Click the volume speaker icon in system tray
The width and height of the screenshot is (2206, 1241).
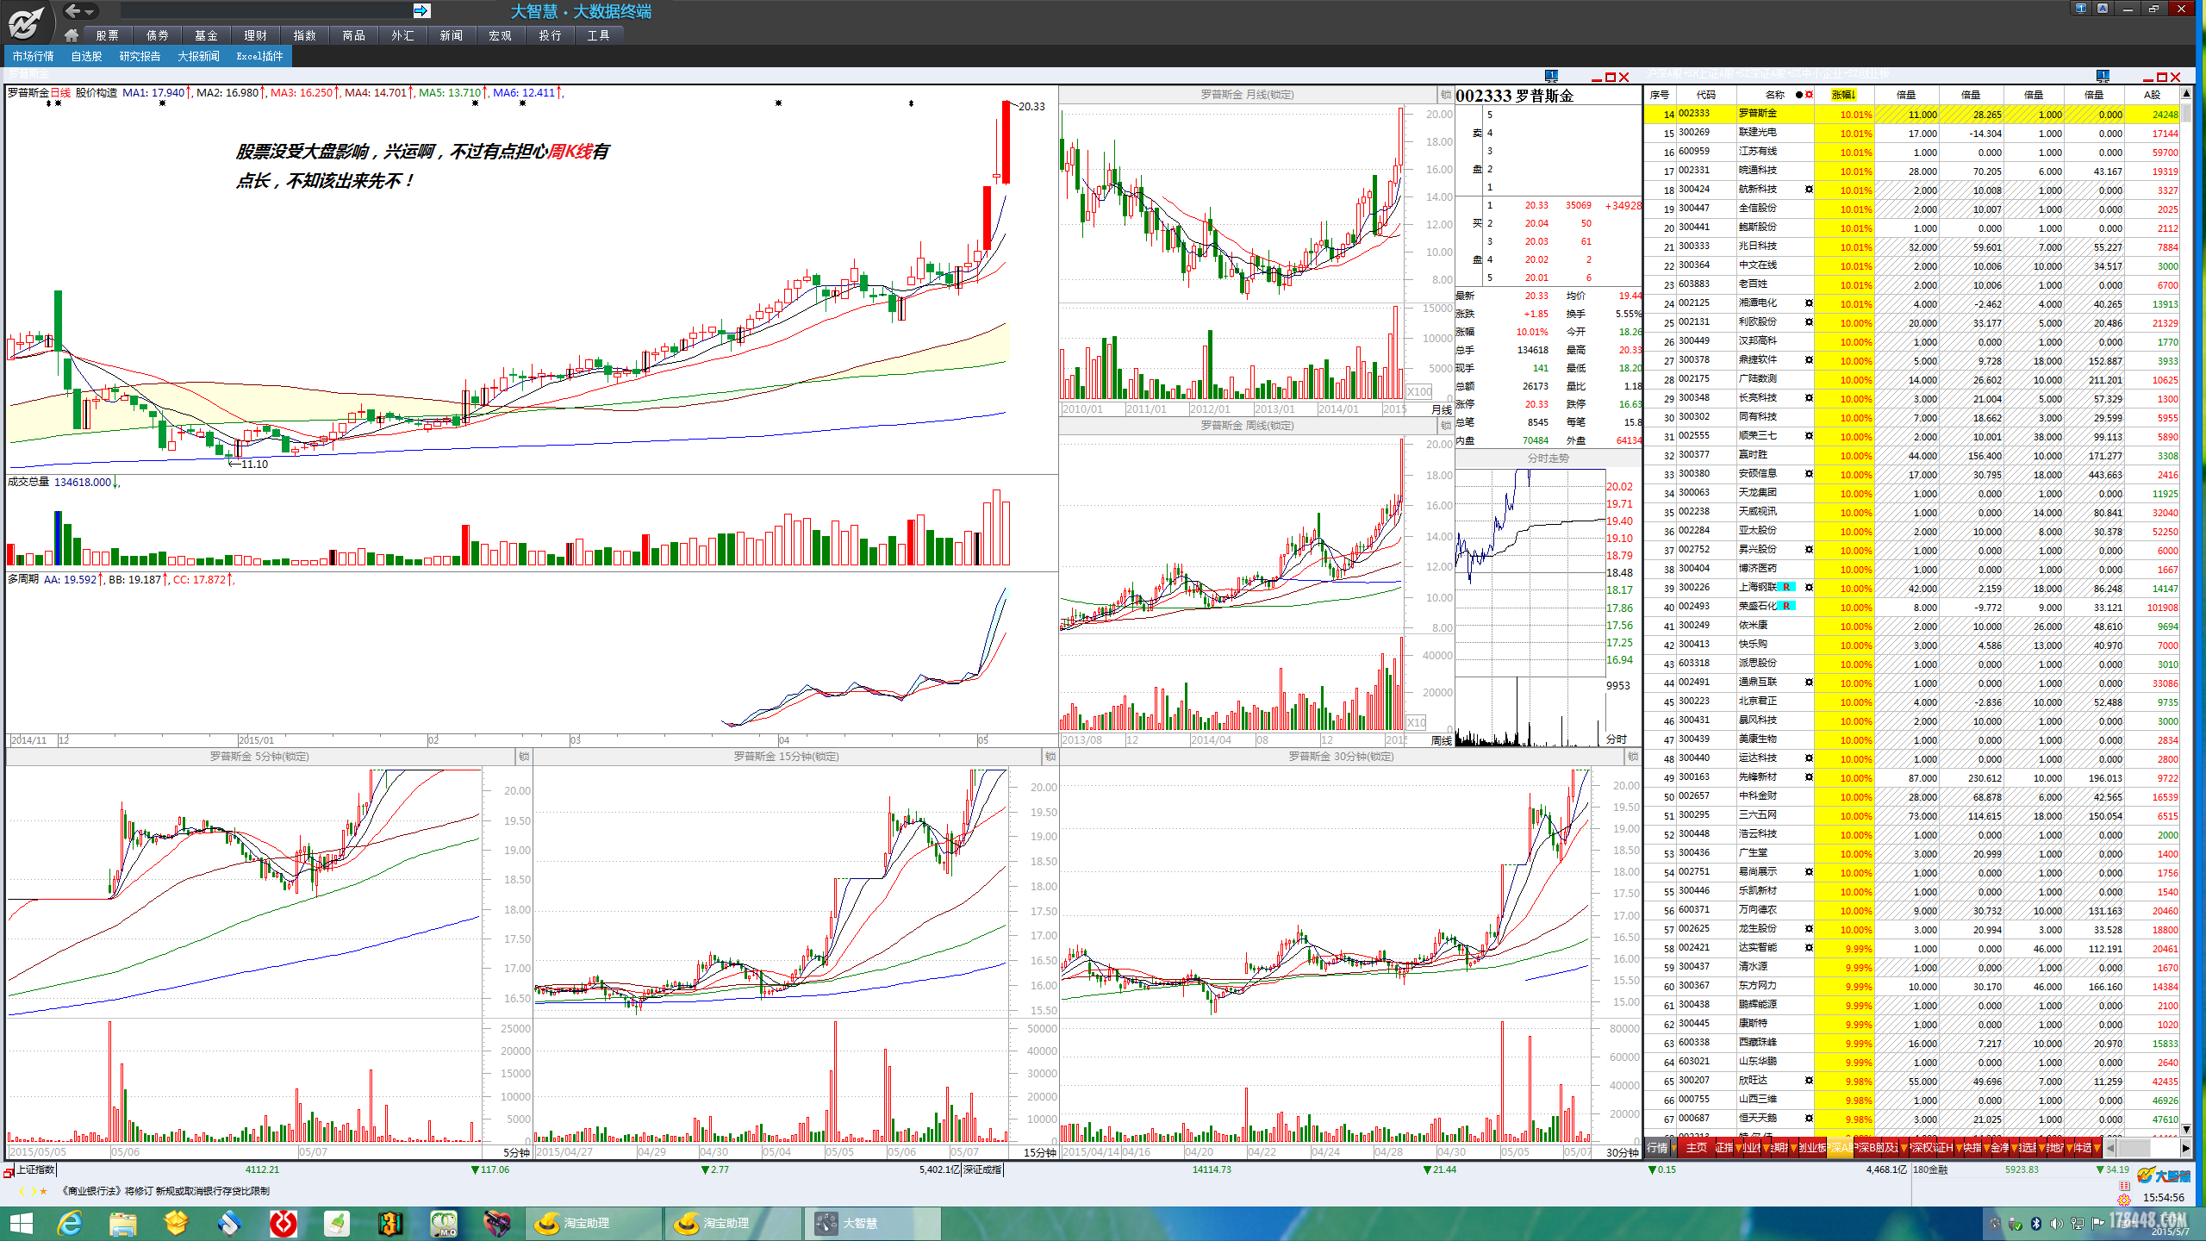[x=2056, y=1224]
